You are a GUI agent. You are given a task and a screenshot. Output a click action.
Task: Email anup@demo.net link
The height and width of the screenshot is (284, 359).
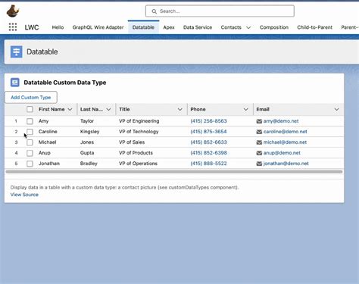[282, 153]
